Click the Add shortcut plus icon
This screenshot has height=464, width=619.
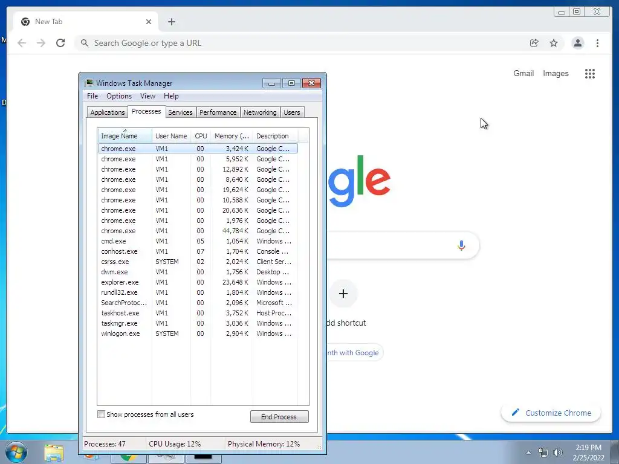click(x=343, y=294)
